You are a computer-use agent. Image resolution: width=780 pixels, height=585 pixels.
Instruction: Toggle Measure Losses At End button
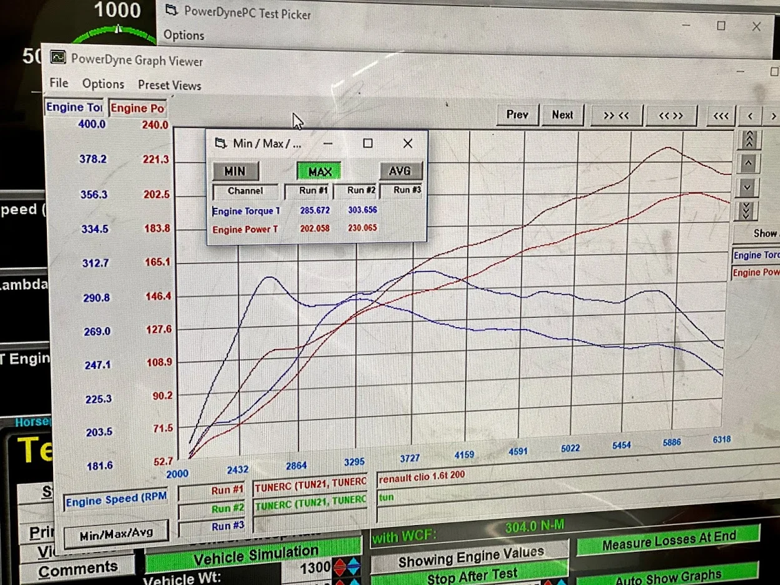tap(668, 541)
